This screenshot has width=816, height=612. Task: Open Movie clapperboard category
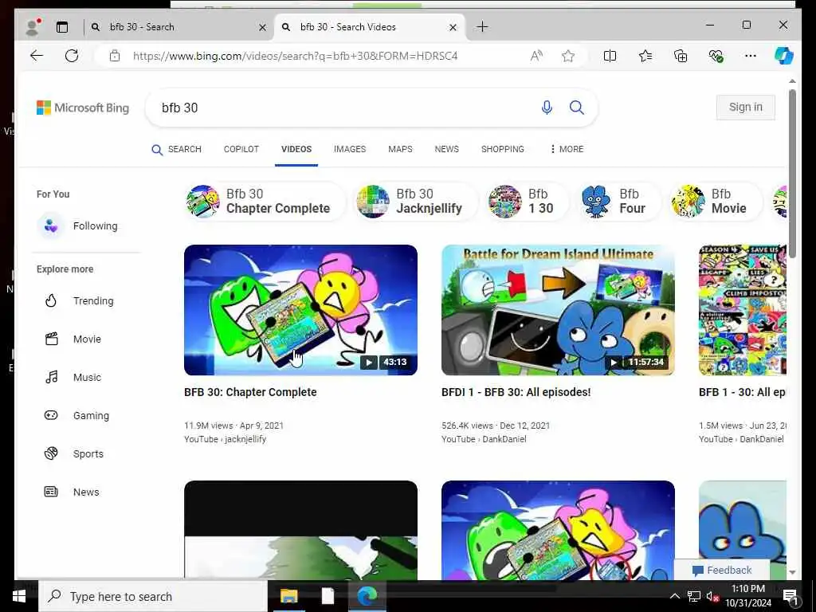click(x=73, y=339)
